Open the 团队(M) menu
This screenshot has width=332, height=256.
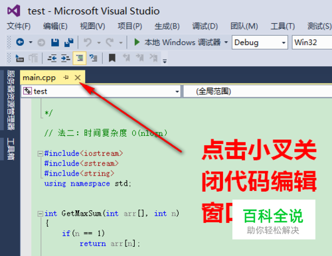[x=244, y=27]
